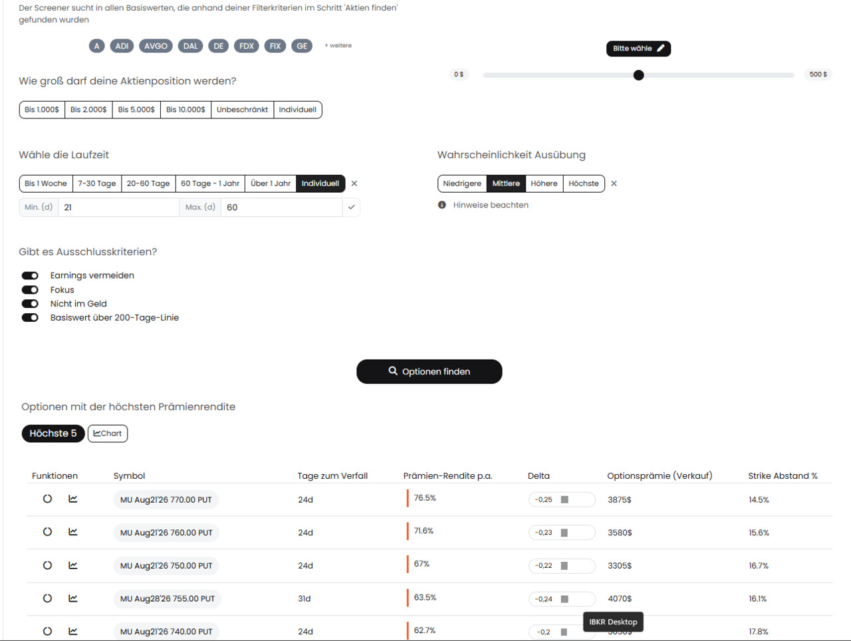
Task: Click the stop square in the -0,24 delta box
Action: click(x=564, y=599)
